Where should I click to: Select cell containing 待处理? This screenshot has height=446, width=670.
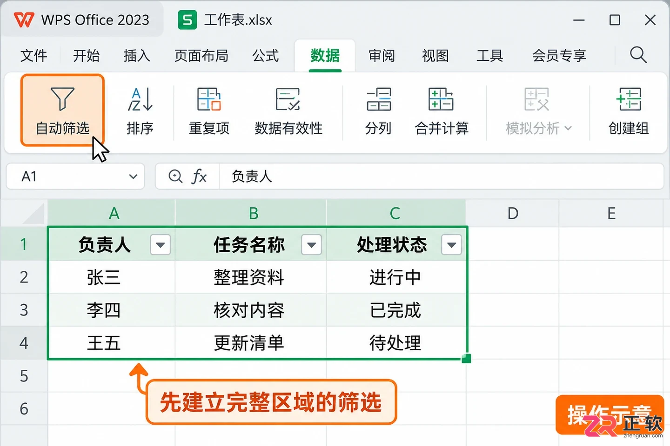tap(396, 343)
